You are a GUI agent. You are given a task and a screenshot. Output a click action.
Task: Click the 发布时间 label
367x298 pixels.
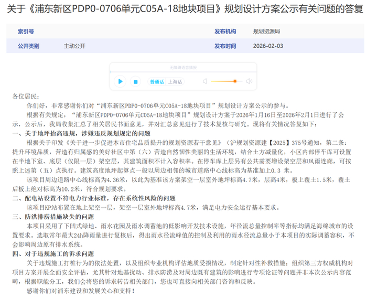[x=225, y=46]
